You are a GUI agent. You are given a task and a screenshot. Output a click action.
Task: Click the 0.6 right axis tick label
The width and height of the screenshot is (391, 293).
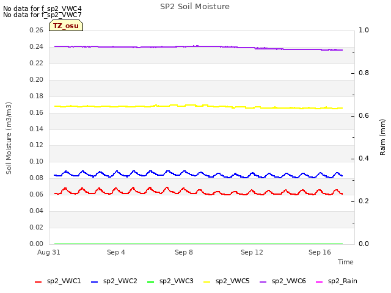tap(364, 115)
